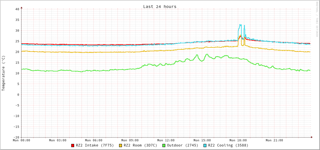Click the "Mon 18:00" time axis label
320x150 pixels.
pyautogui.click(x=238, y=140)
